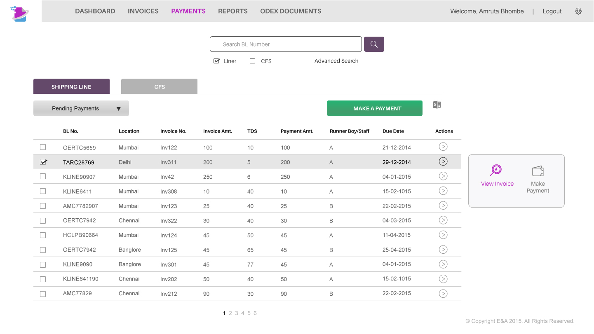
Task: Open actions arrow for AMC77829 row
Action: (443, 294)
